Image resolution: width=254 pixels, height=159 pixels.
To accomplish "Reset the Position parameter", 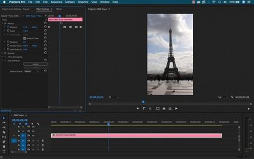I will click(45, 27).
